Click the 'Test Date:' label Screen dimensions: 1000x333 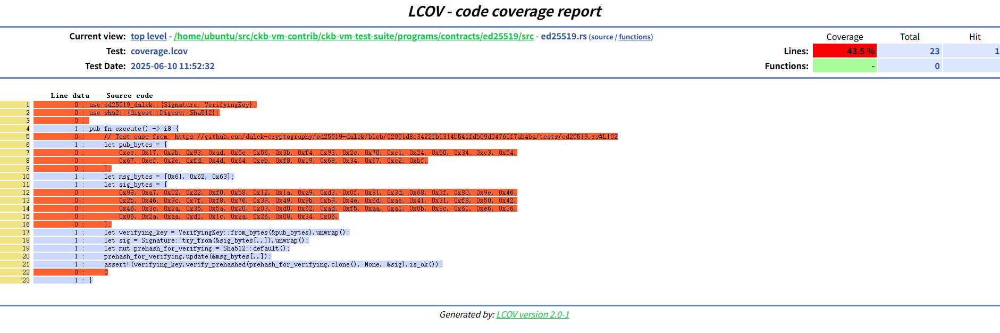click(x=105, y=66)
